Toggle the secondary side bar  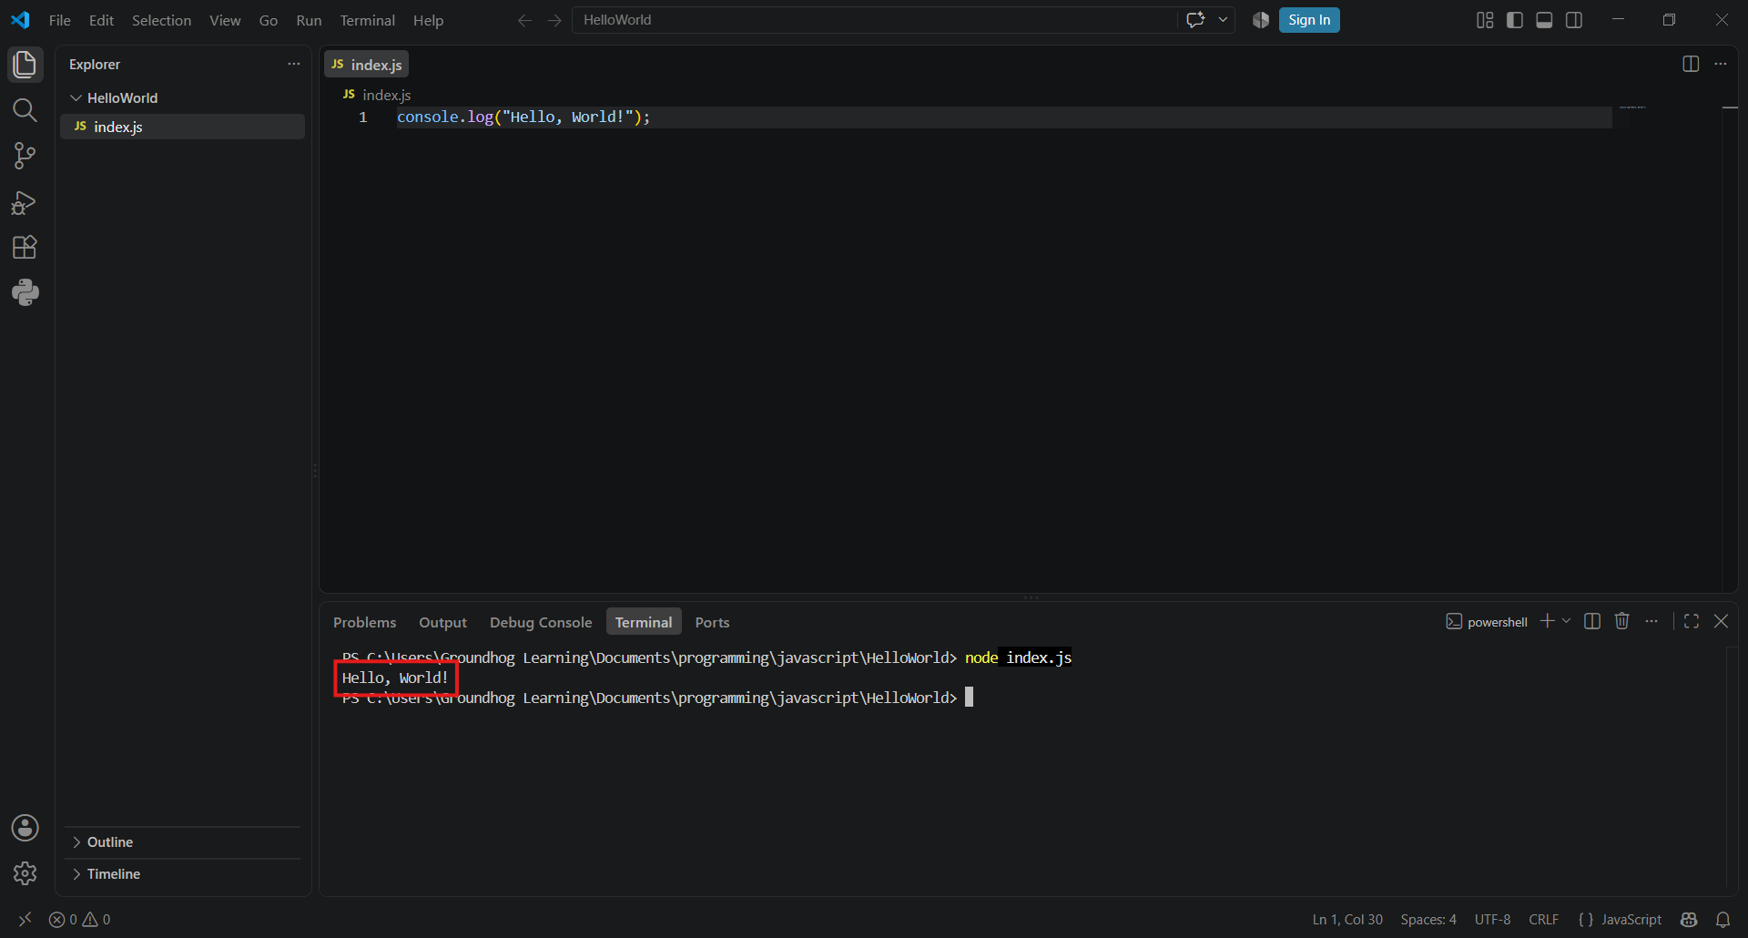coord(1574,20)
